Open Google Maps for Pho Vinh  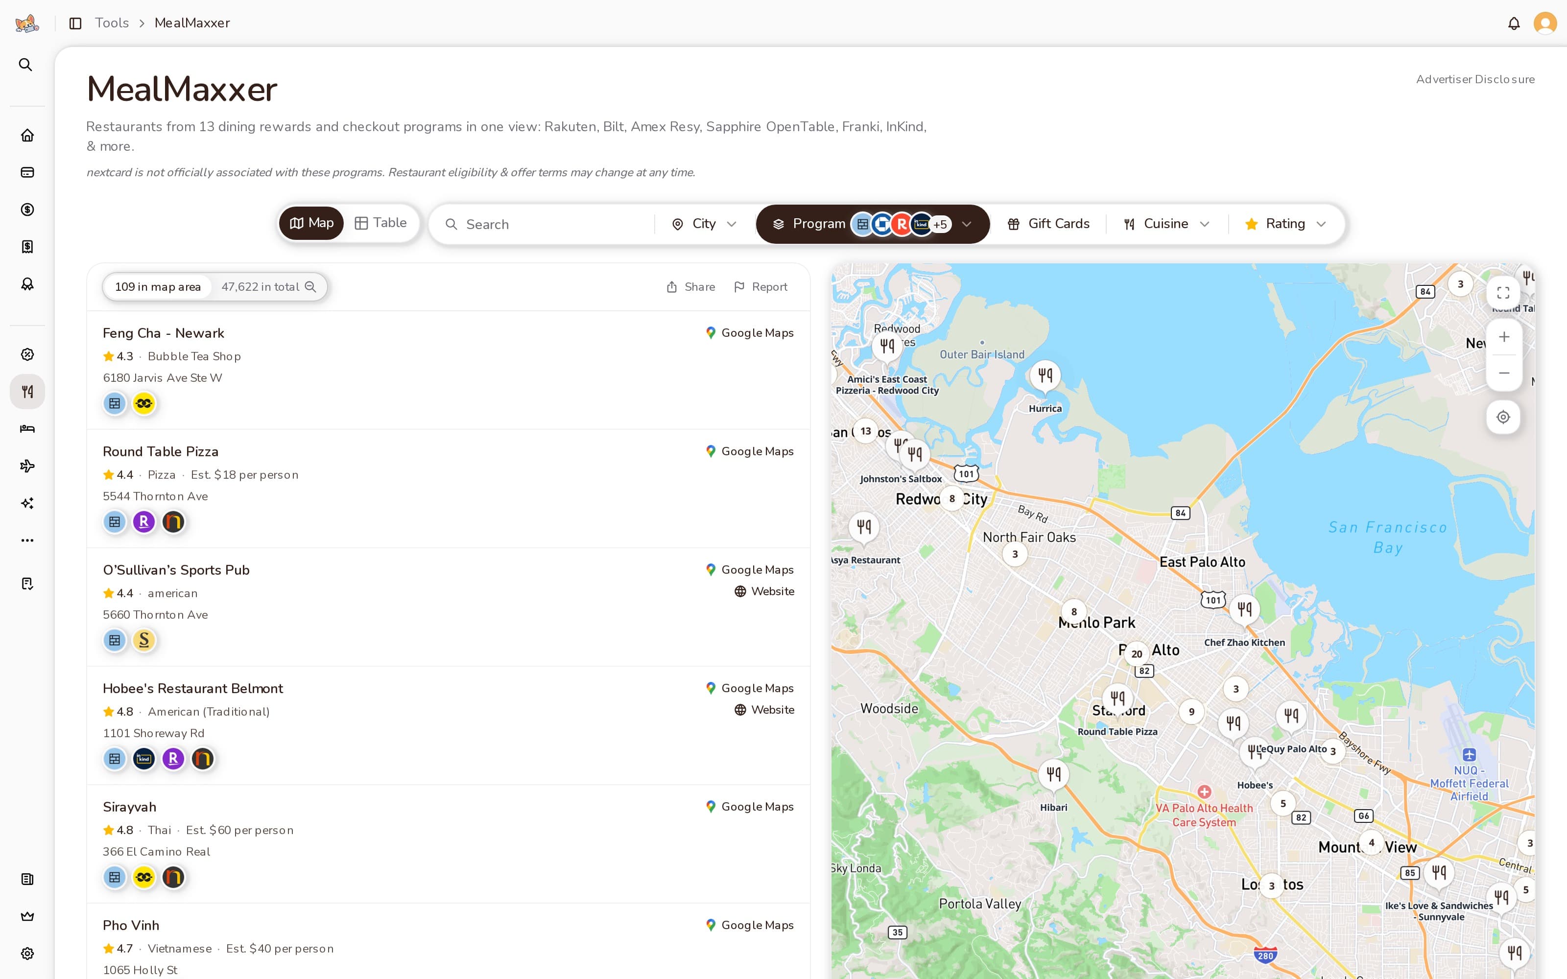coord(750,925)
